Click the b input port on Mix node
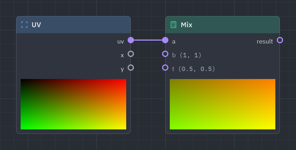This screenshot has height=150, width=296. coord(165,54)
